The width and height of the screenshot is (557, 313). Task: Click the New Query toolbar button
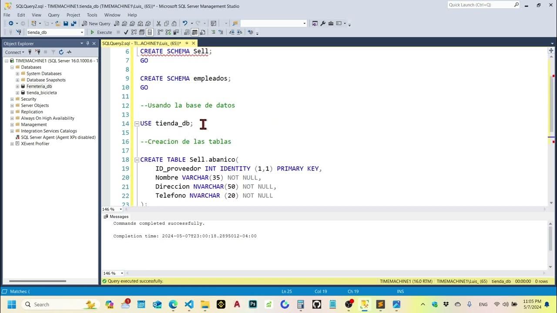coord(96,23)
